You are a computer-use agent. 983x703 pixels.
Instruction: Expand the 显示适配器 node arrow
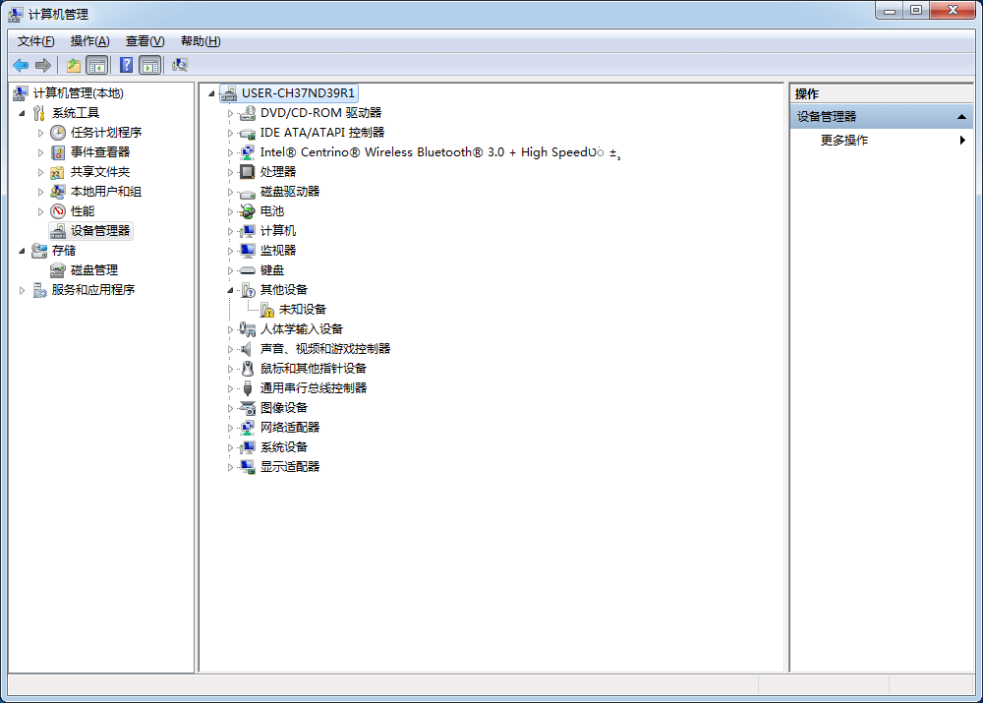[x=230, y=468]
